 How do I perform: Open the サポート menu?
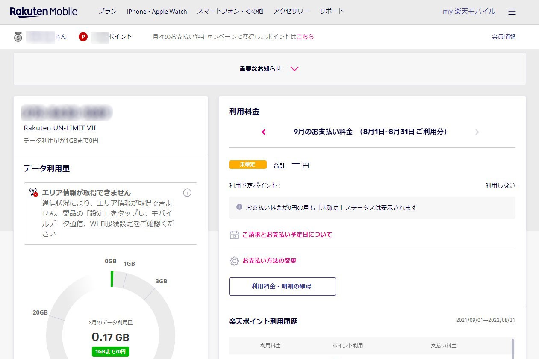pyautogui.click(x=331, y=12)
